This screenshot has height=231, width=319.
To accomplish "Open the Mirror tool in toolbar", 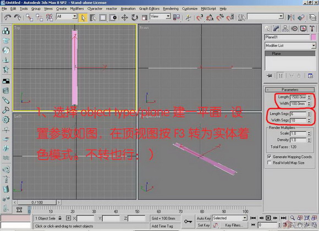I will pyautogui.click(x=291, y=18).
